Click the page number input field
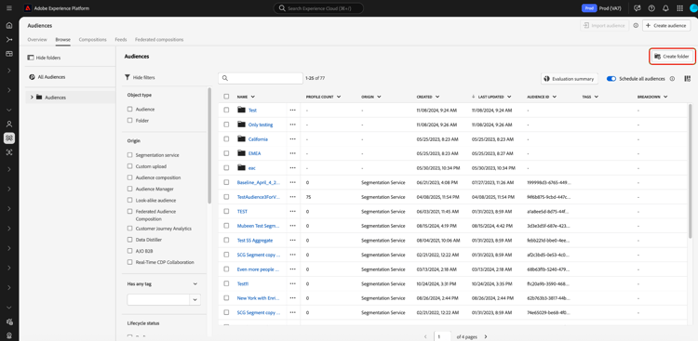This screenshot has width=698, height=341. coord(442,337)
